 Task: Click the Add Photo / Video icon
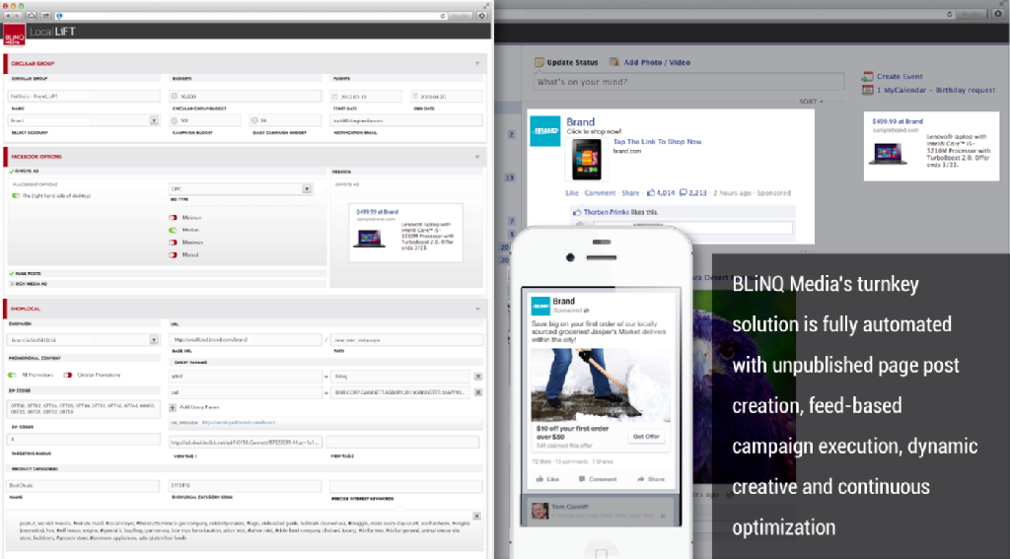614,62
